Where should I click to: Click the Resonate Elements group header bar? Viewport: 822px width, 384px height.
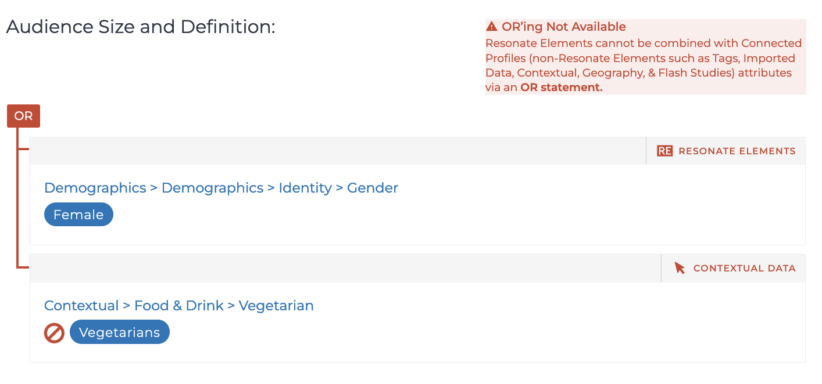tap(417, 151)
